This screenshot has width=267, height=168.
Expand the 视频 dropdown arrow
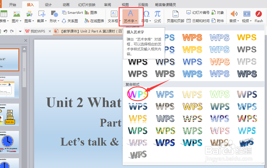[251, 21]
